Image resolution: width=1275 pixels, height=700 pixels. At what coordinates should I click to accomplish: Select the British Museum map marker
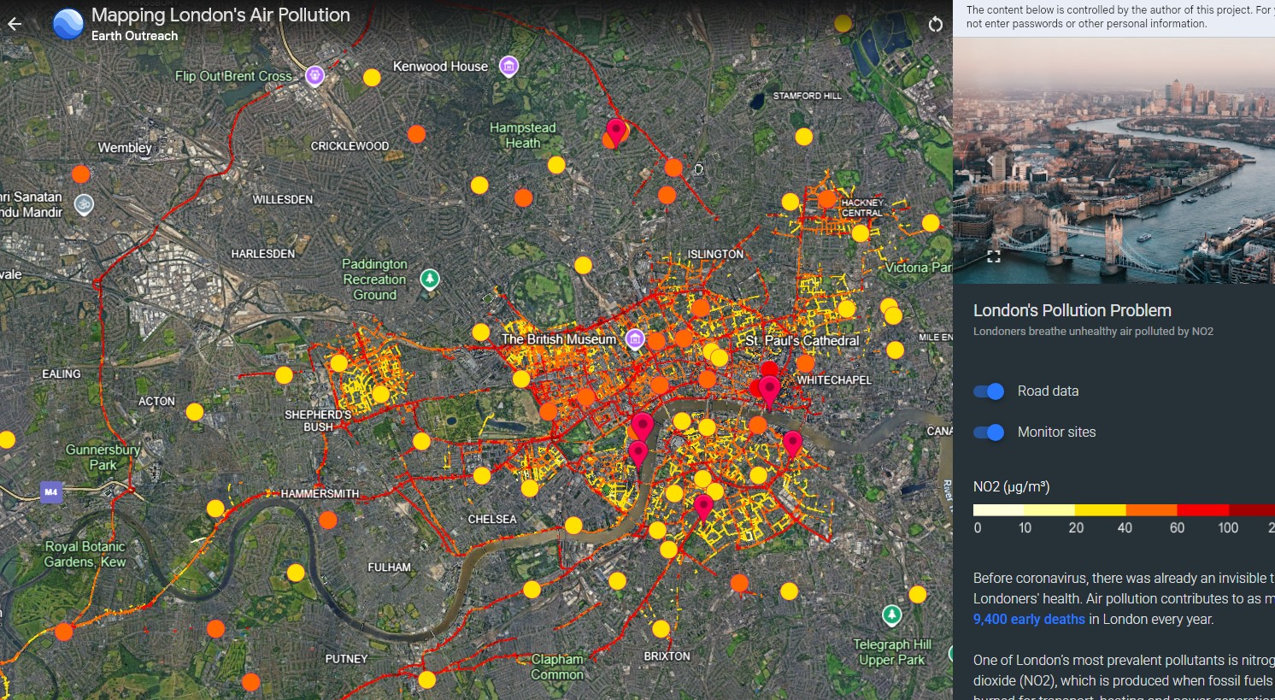pos(635,339)
